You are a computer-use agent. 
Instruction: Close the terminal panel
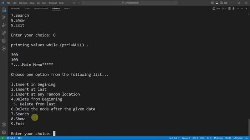pos(246,9)
